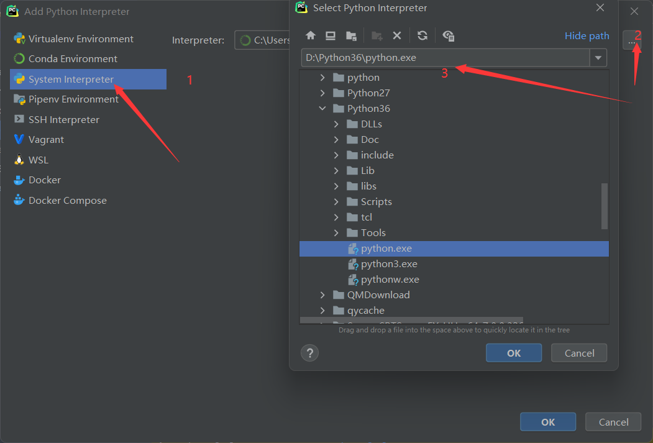Expand the tcl folder
The height and width of the screenshot is (443, 653).
coord(336,217)
